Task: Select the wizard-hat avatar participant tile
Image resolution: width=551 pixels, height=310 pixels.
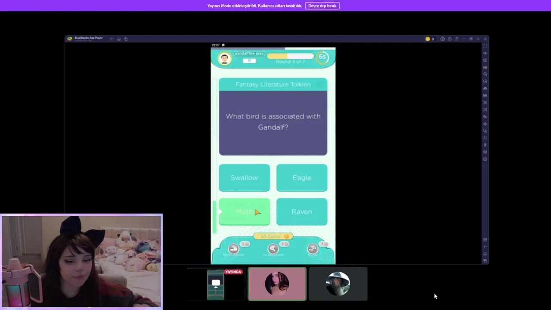Action: 338,284
